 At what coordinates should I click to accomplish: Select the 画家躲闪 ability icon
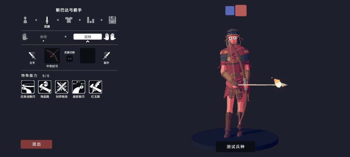click(x=78, y=87)
